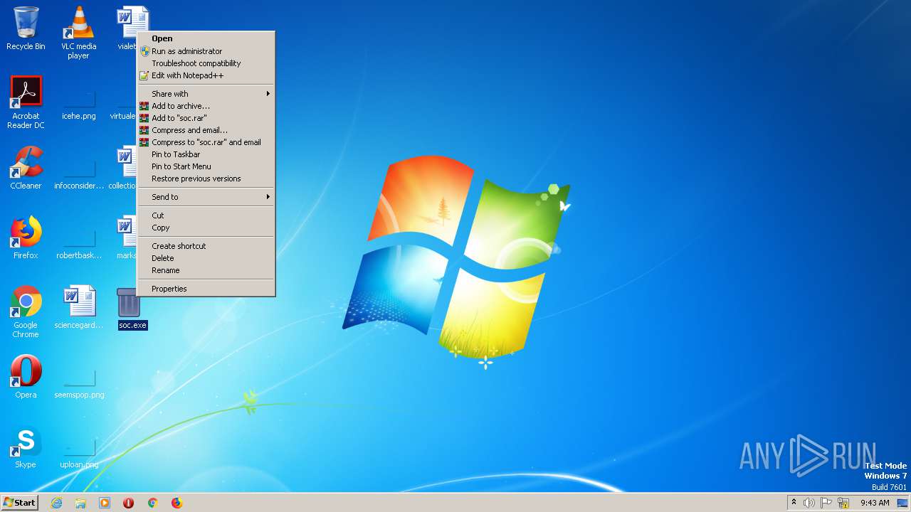
Task: Select Compress and email... entry
Action: point(206,130)
